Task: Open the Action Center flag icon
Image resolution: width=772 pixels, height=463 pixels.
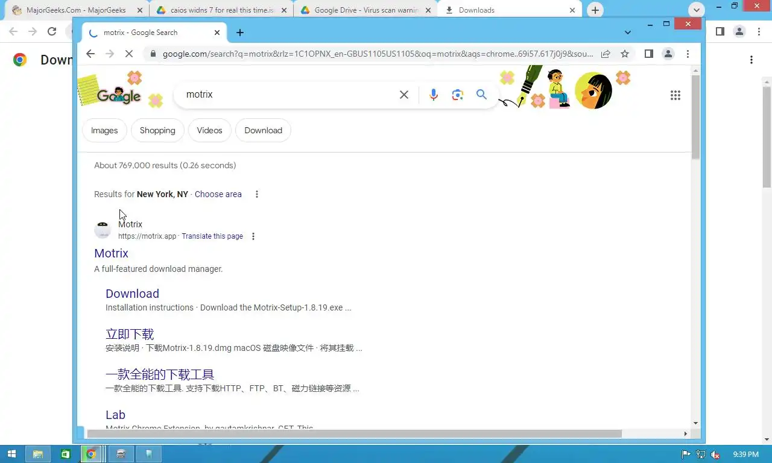Action: point(686,455)
